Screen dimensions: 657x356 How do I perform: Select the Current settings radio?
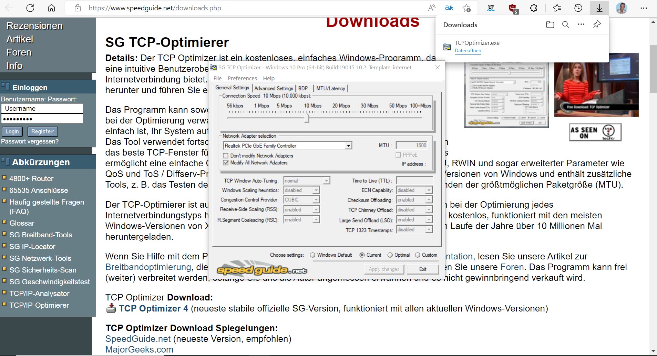point(362,255)
